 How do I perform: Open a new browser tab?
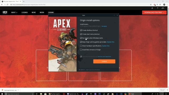point(24,2)
